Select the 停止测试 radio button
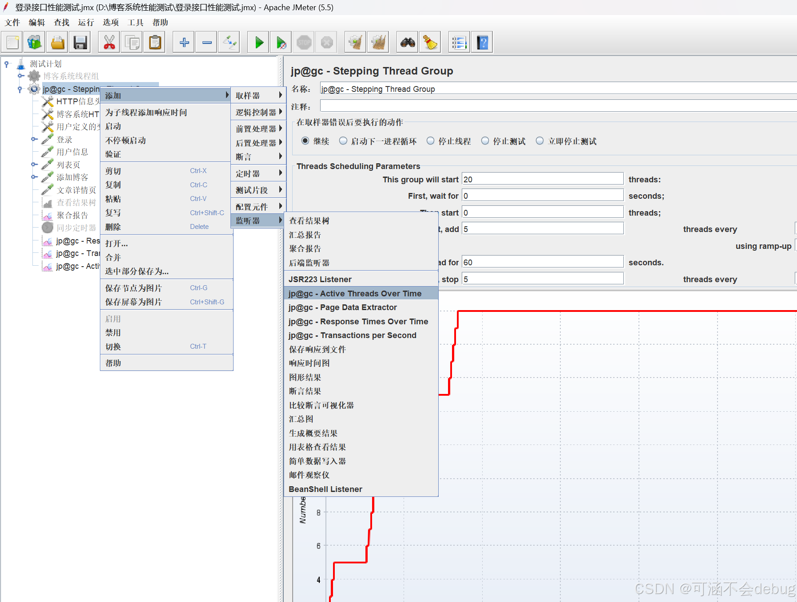The image size is (797, 602). tap(485, 141)
